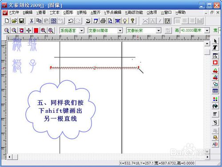Click the shapes combine tool icon
The image size is (222, 167).
tap(215, 84)
